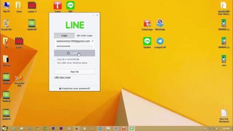Select the LINE installer icon beside Telegram

click(x=147, y=43)
